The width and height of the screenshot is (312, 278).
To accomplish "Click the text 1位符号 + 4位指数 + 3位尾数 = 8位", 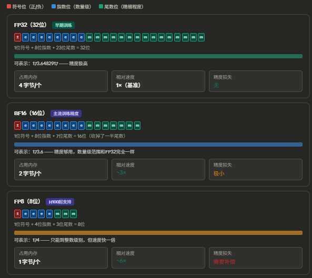I will coord(49,224).
